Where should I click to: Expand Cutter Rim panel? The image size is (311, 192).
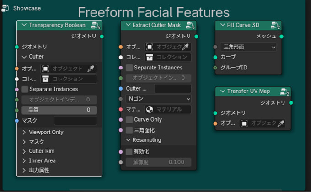click(24, 151)
